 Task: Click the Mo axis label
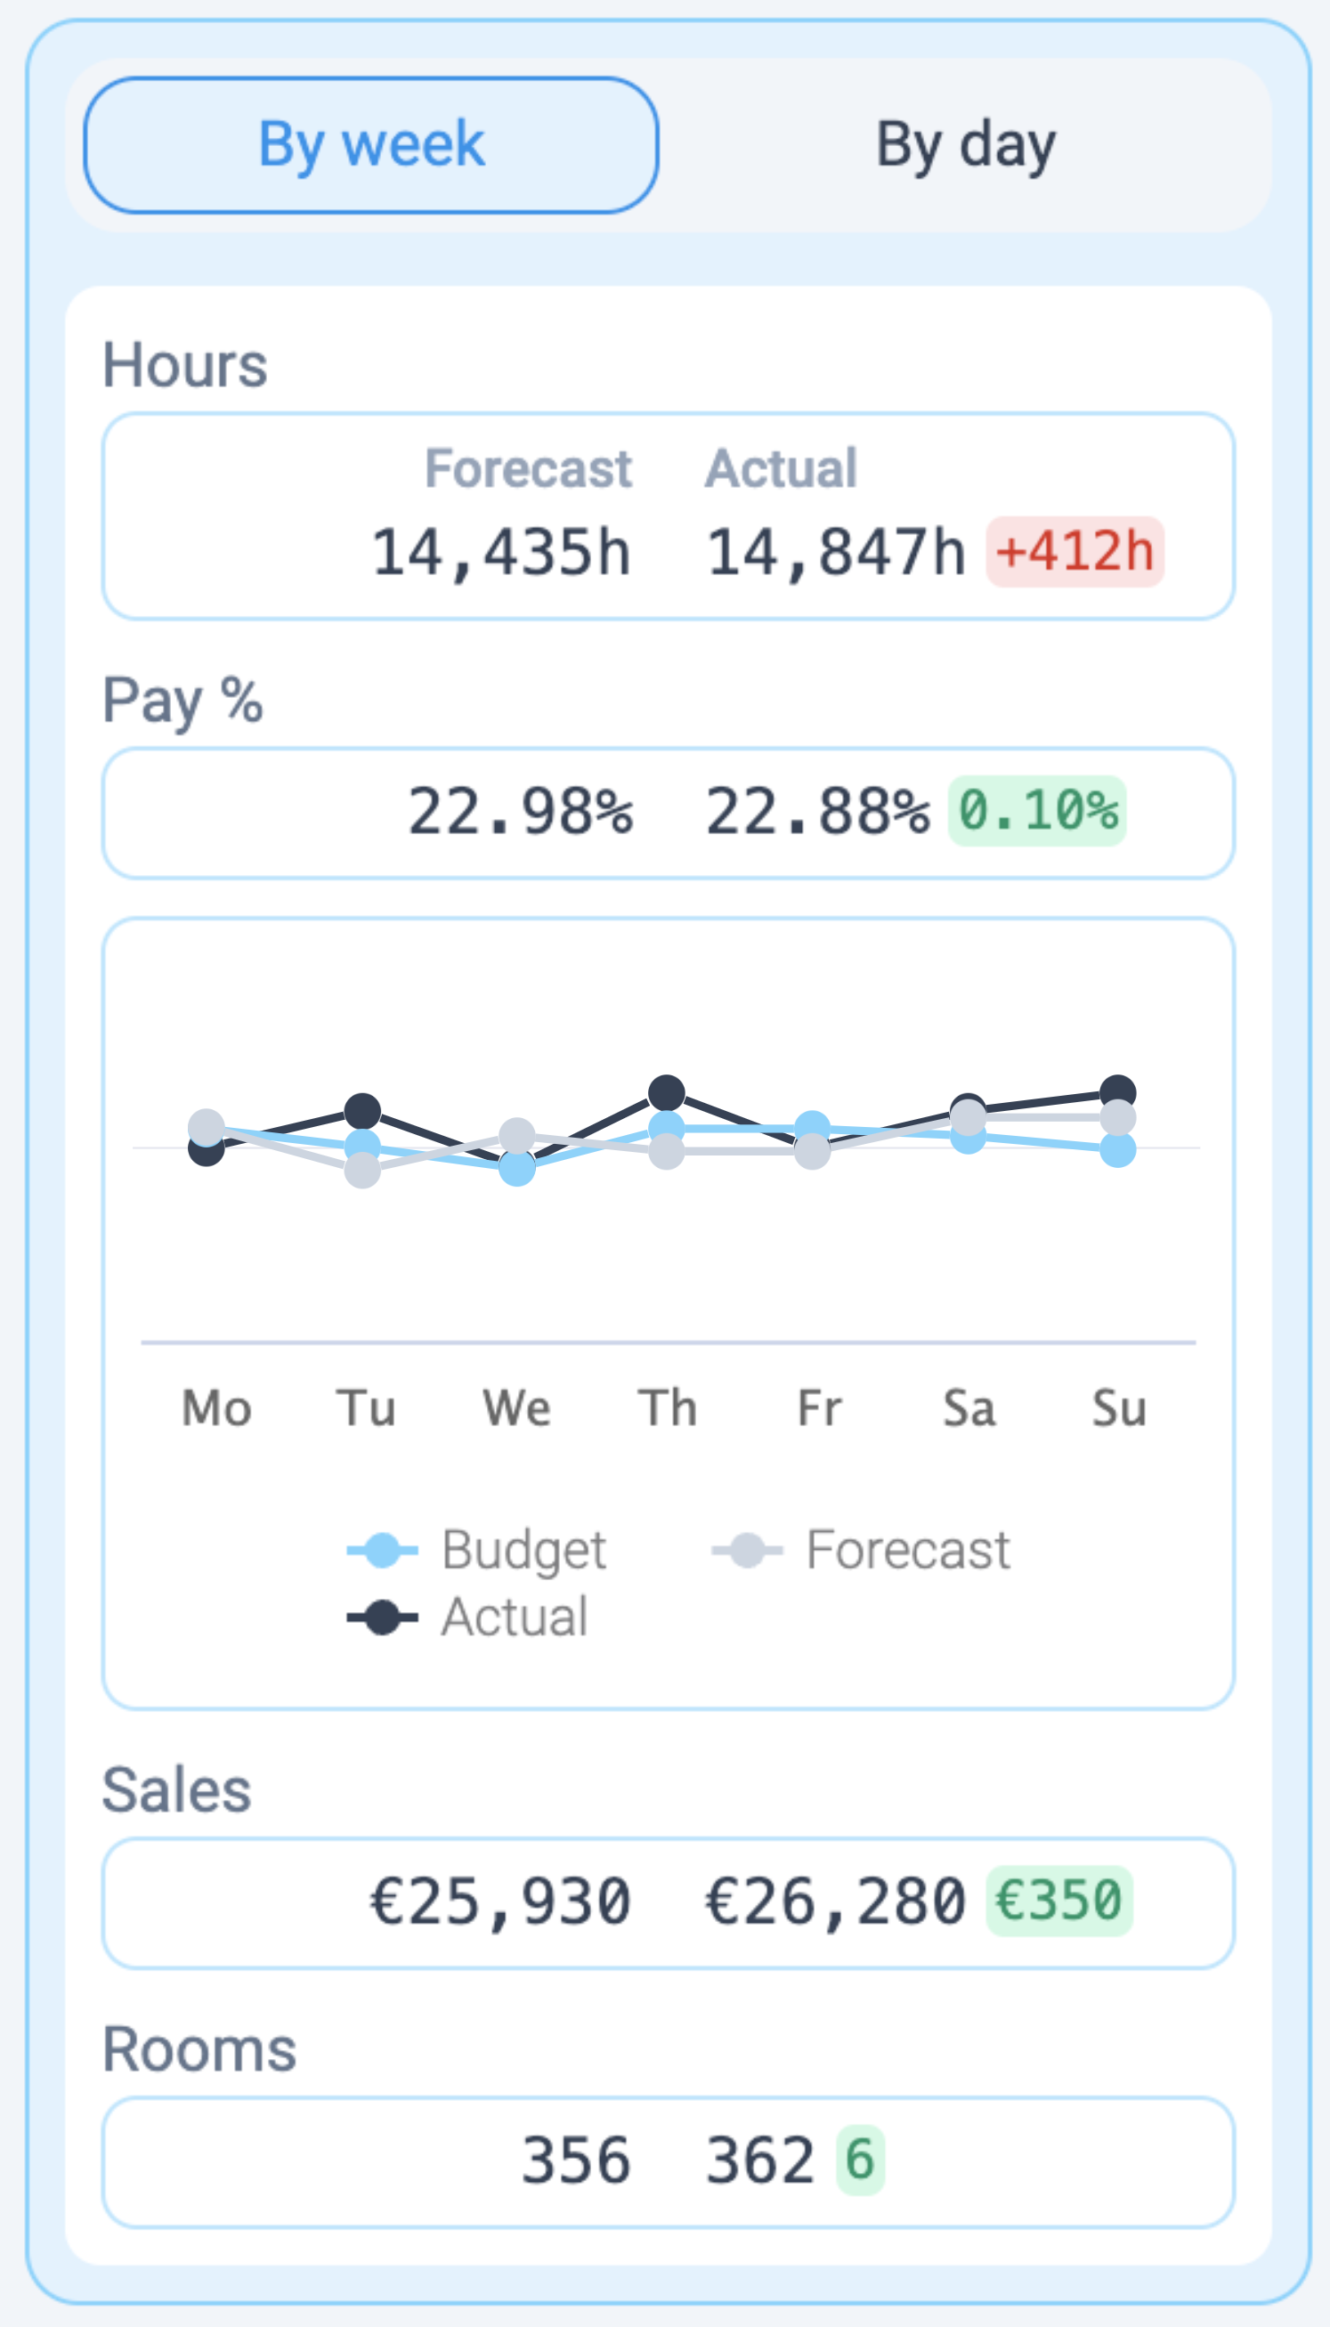click(x=216, y=1407)
